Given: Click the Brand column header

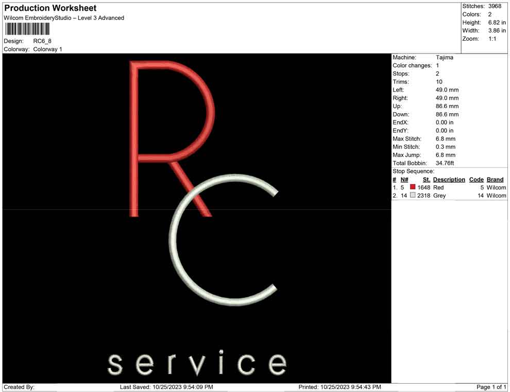Looking at the screenshot, I should pos(495,179).
